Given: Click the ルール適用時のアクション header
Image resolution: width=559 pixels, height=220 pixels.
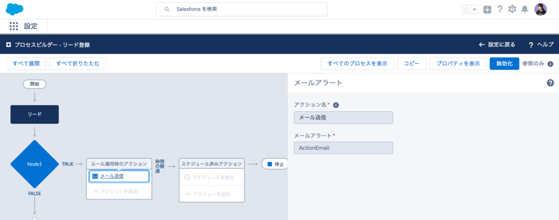Looking at the screenshot, I should [119, 164].
